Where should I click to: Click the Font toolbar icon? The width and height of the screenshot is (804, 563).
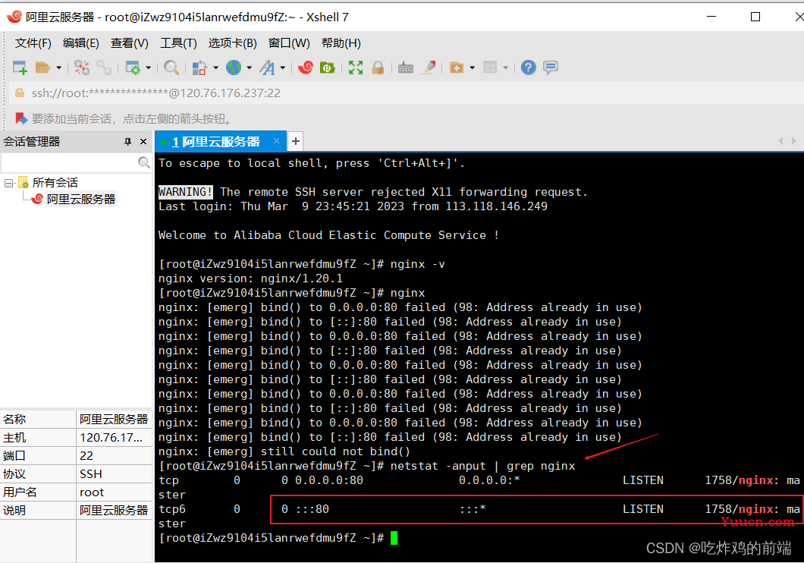pos(268,68)
